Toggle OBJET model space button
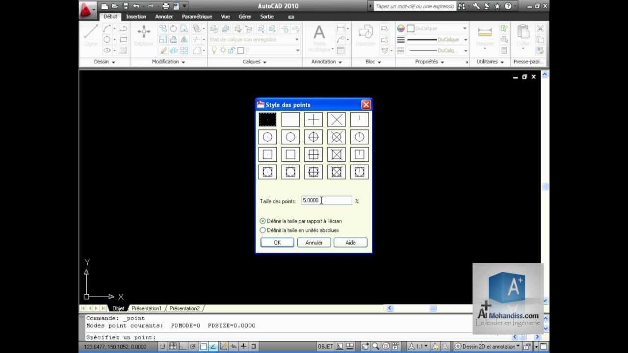Image resolution: width=628 pixels, height=353 pixels. (x=325, y=347)
